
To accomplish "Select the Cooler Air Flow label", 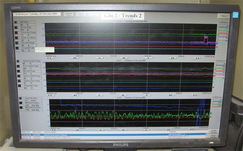I will pyautogui.click(x=31, y=98).
